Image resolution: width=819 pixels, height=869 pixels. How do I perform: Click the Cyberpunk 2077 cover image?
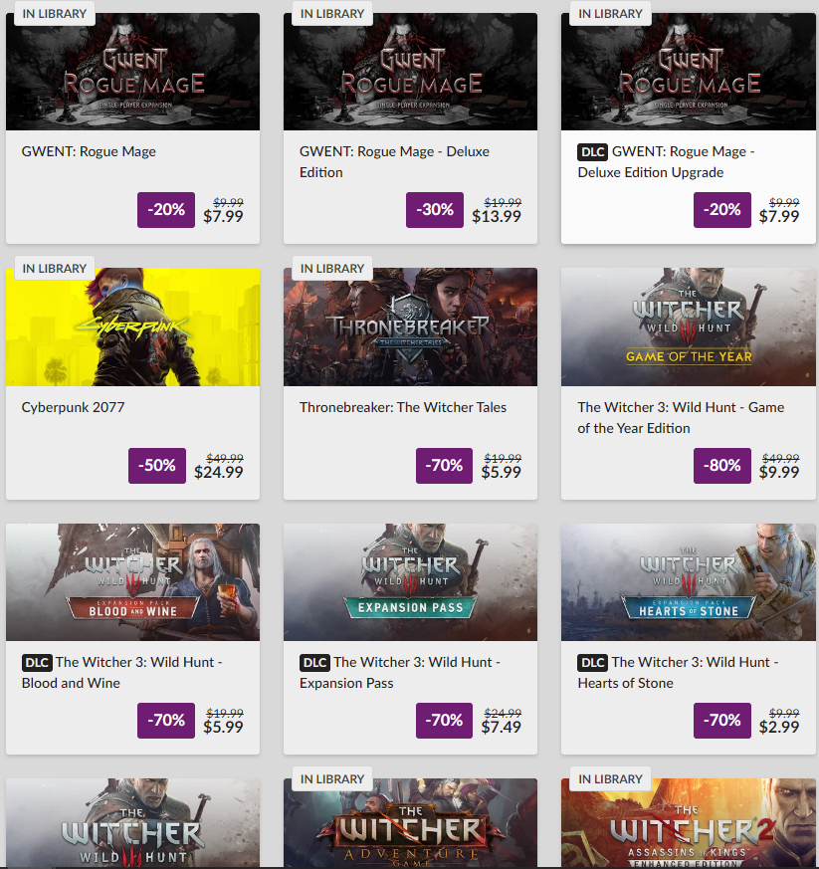[132, 326]
